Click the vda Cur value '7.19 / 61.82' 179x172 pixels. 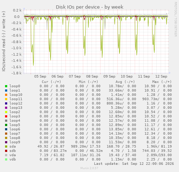pos(52,155)
